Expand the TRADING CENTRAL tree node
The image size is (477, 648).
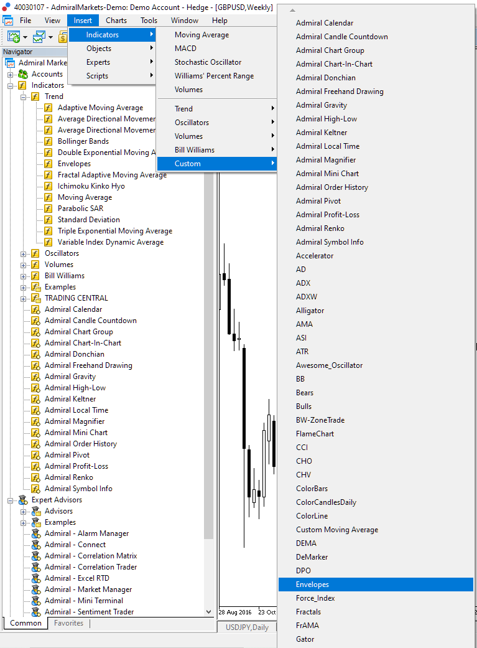[24, 299]
